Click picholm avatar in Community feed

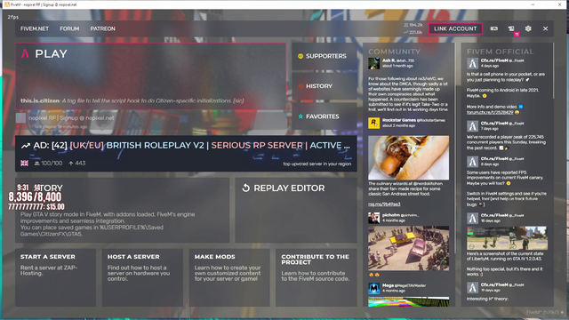pyautogui.click(x=373, y=218)
